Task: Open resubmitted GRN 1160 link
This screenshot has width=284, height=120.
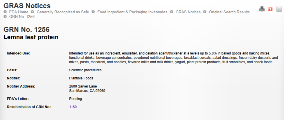Action: click(x=73, y=107)
